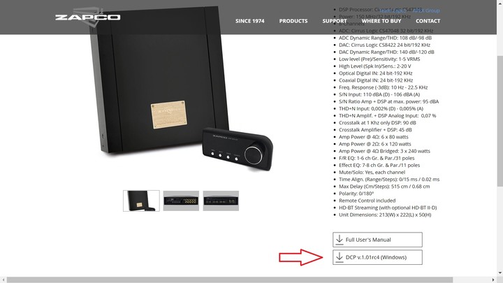Image resolution: width=503 pixels, height=283 pixels.
Task: Click the vertical scrollbar thumb
Action: pyautogui.click(x=500, y=120)
